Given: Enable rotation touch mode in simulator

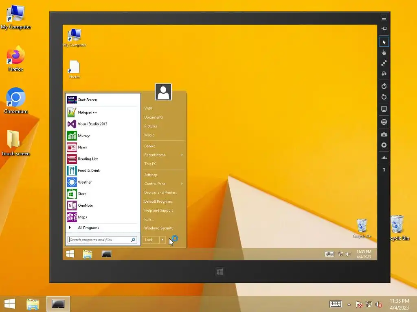Looking at the screenshot, I should 384,74.
